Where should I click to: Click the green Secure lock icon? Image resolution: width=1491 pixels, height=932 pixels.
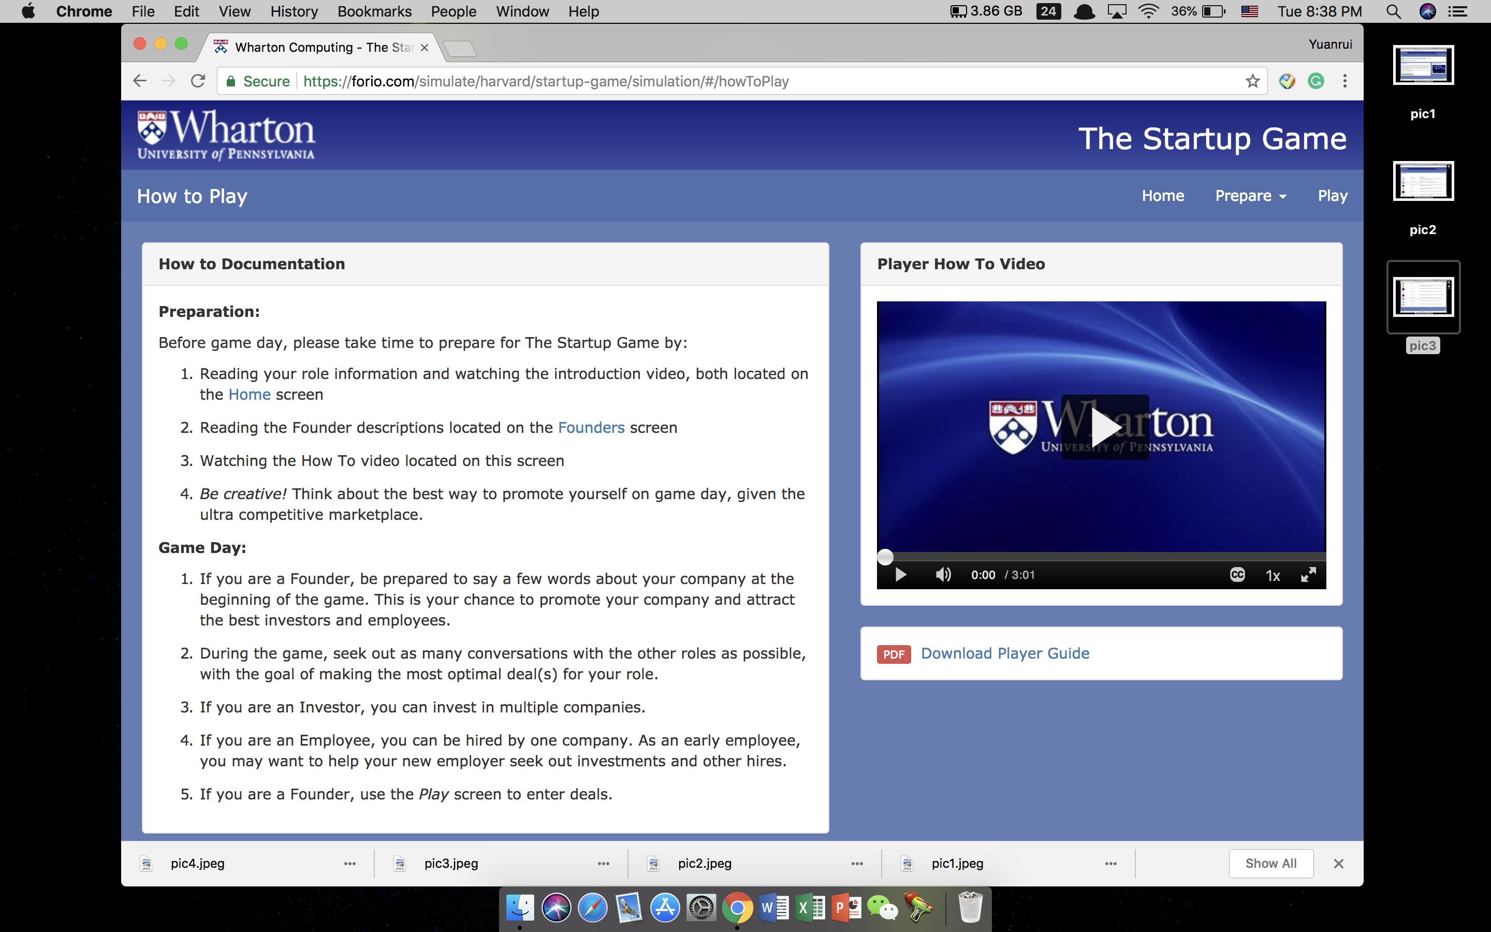pos(231,81)
